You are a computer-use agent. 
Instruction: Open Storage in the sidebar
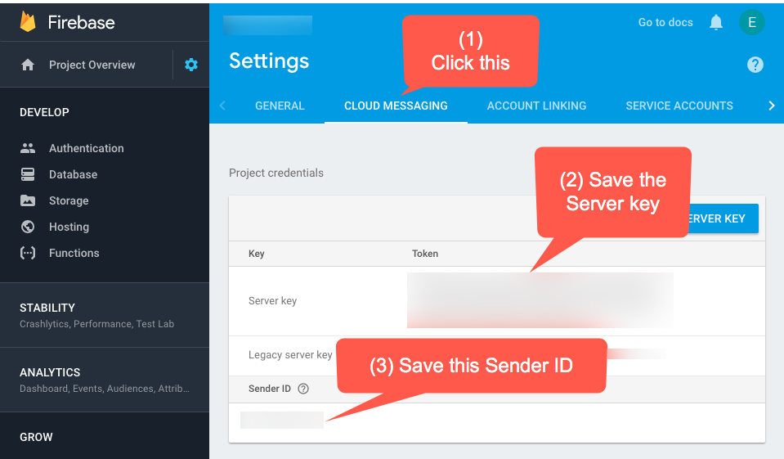click(x=69, y=200)
